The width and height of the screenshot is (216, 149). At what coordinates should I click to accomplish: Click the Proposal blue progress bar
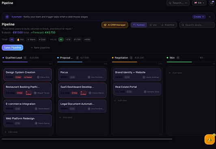click(70, 62)
